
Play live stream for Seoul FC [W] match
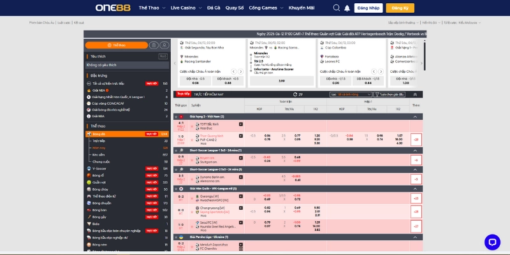pyautogui.click(x=241, y=222)
